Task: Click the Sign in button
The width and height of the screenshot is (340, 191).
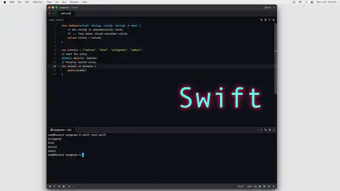Action: pos(268,7)
